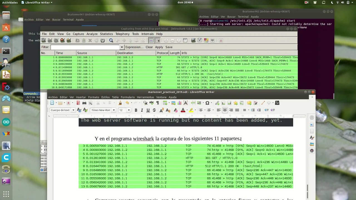Open Wireshark filter history dropdown arrow
The height and width of the screenshot is (200, 356).
click(122, 47)
